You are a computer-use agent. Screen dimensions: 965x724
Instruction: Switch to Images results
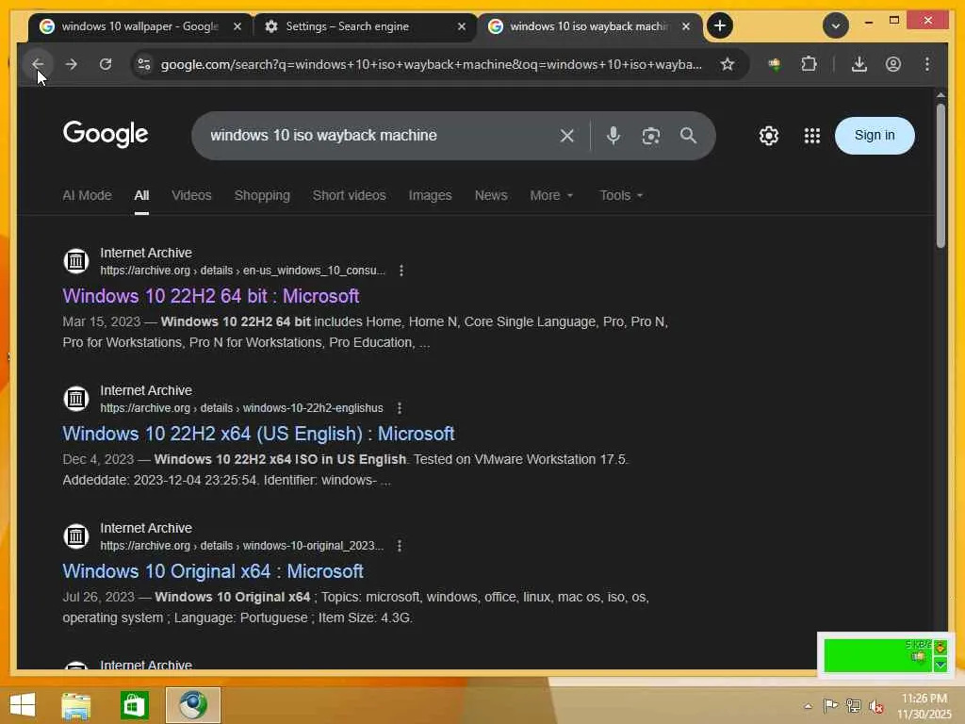tap(430, 195)
